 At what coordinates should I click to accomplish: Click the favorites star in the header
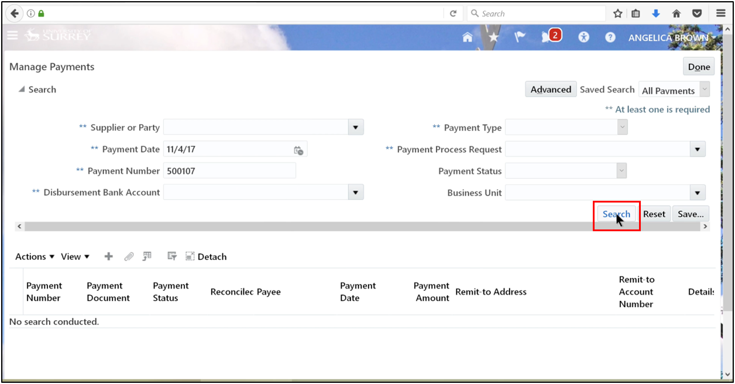tap(494, 36)
